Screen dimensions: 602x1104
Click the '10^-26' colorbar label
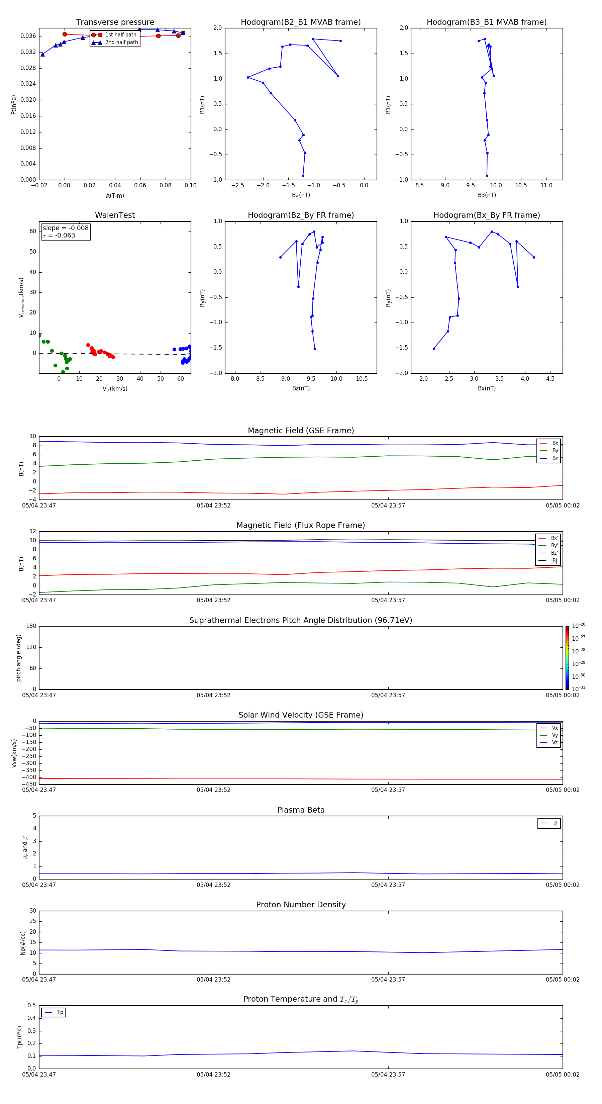click(x=579, y=626)
